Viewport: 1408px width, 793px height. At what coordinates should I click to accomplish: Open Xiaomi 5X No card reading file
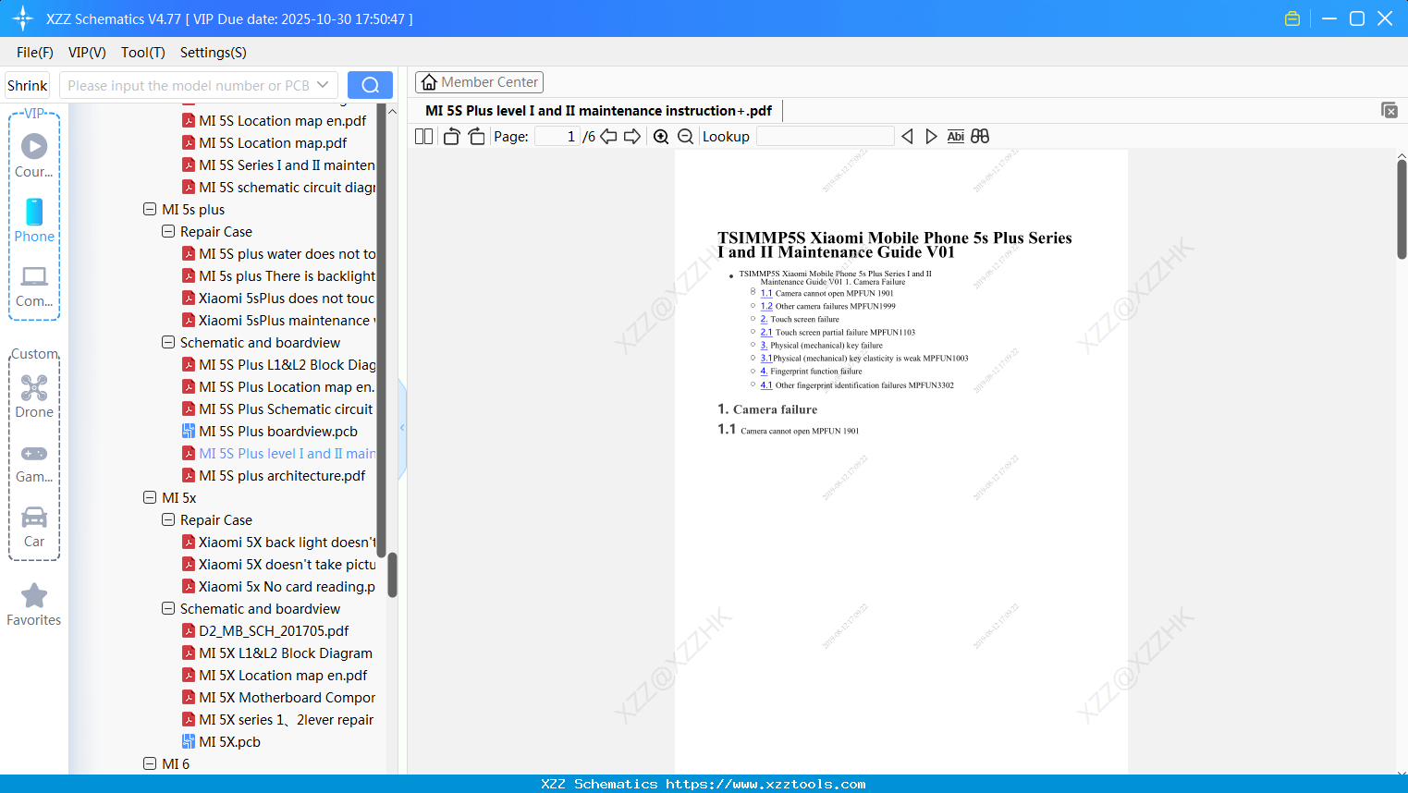click(279, 586)
